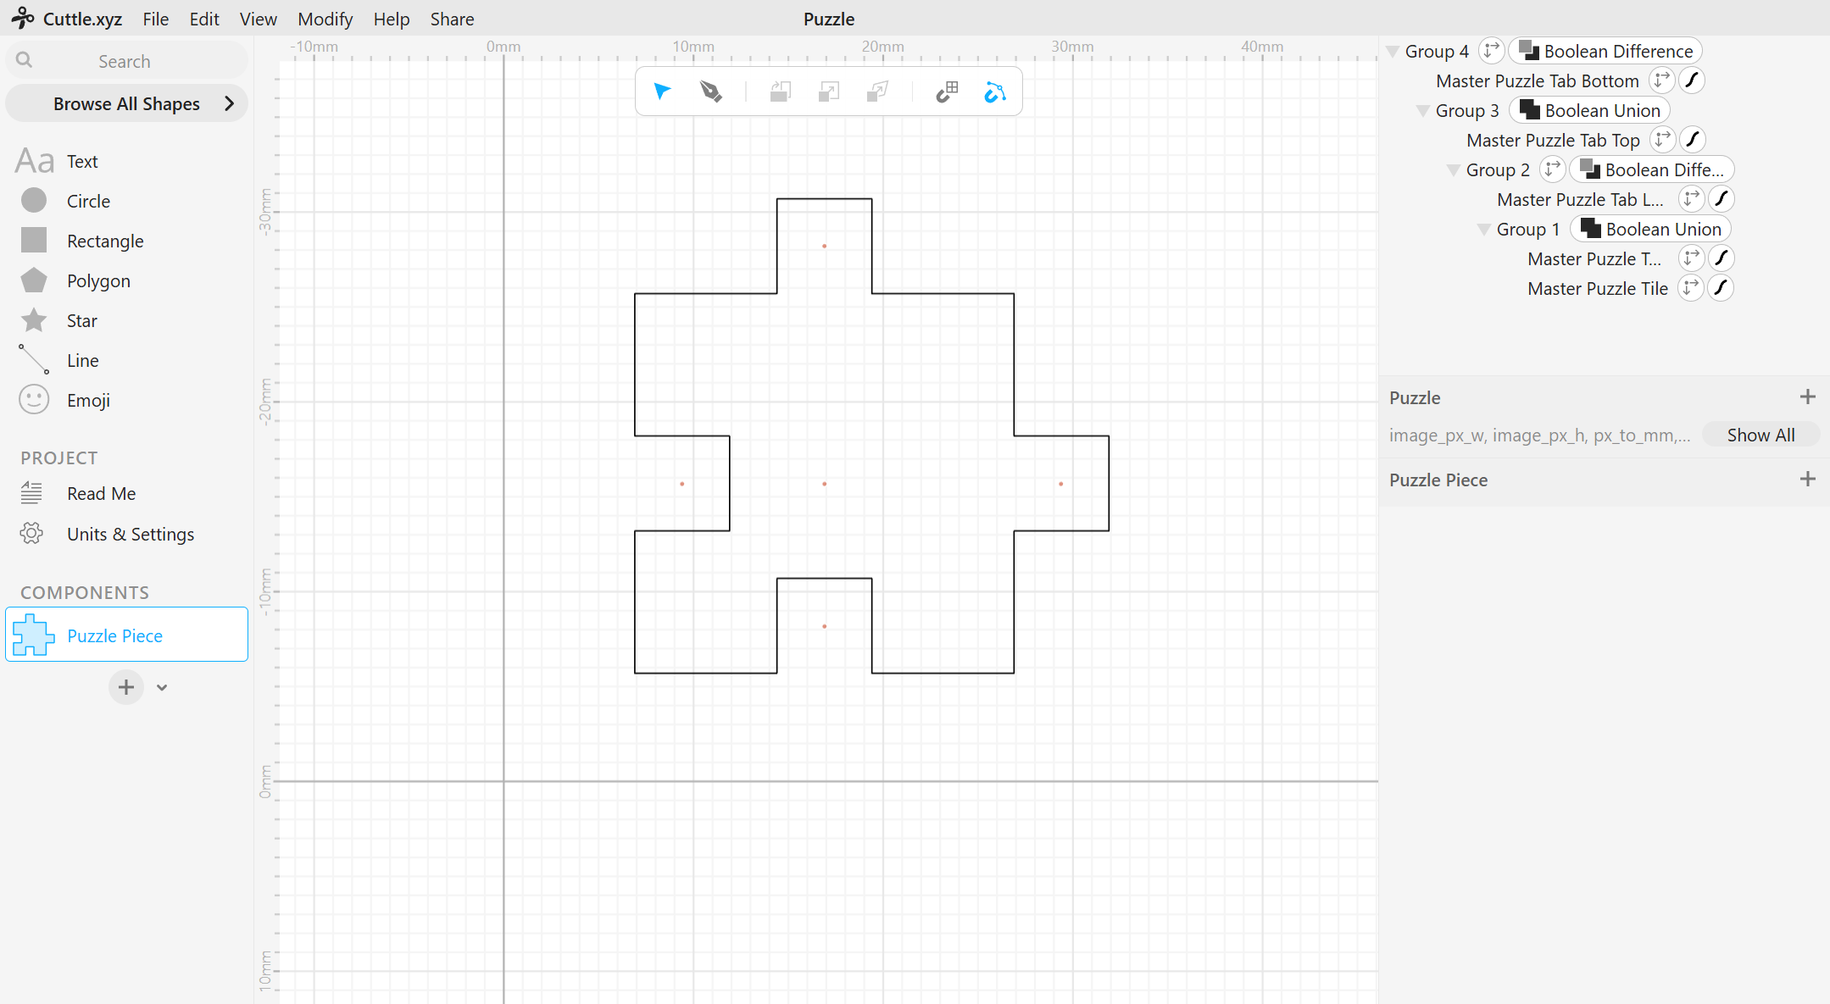
Task: Select the Master Puzzle Tab Bottom layer
Action: [1538, 81]
